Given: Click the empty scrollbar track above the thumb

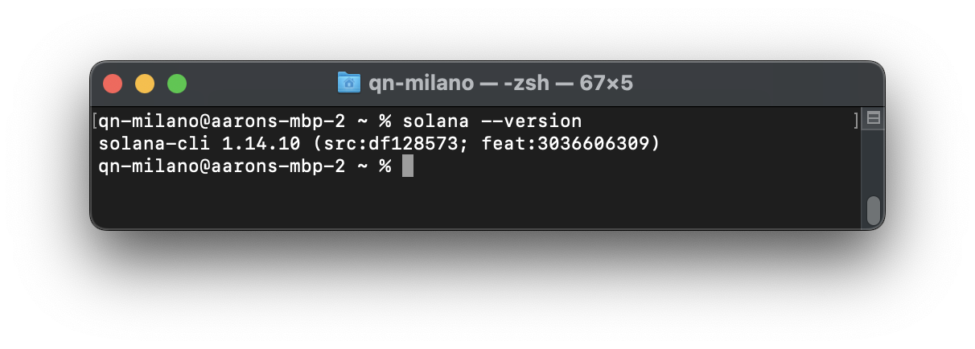Looking at the screenshot, I should point(873,162).
